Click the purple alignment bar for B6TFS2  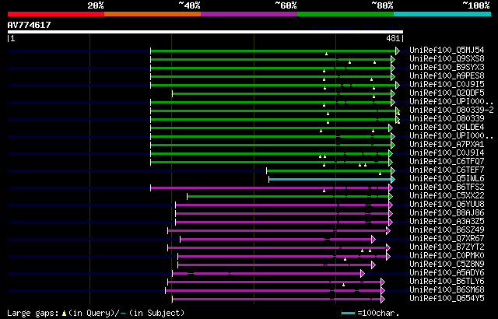[270, 188]
